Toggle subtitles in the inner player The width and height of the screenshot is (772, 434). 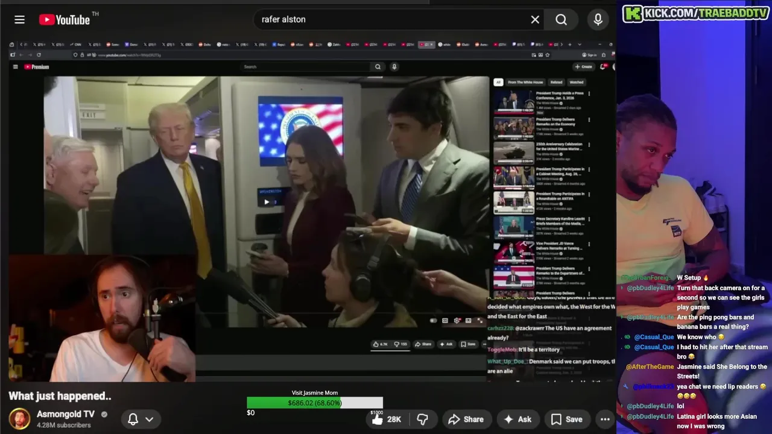(x=445, y=321)
